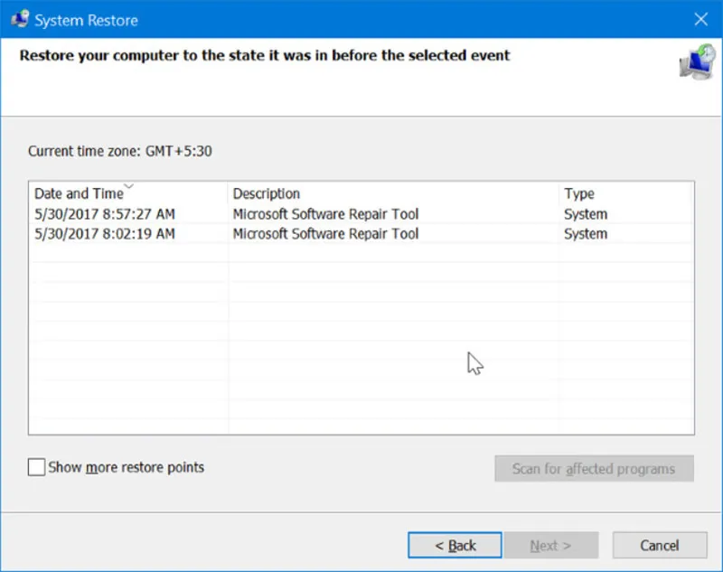Go to previous step with Back button
This screenshot has width=723, height=572.
(455, 545)
